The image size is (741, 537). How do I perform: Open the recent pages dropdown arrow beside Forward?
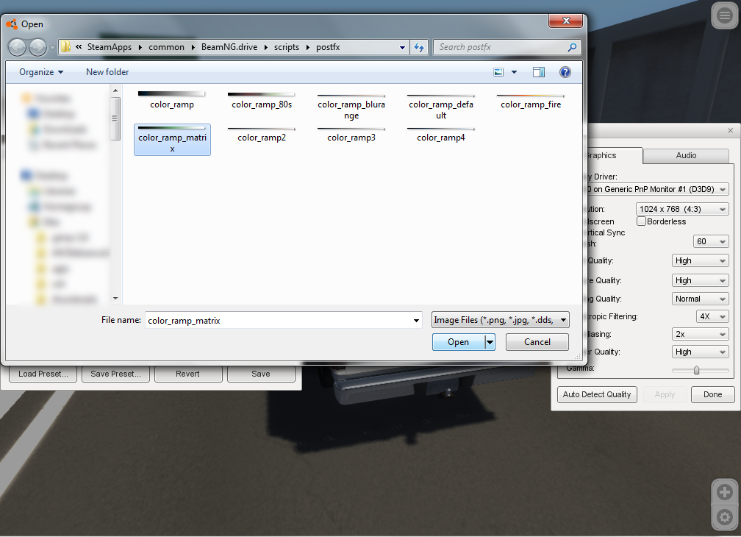click(x=52, y=47)
